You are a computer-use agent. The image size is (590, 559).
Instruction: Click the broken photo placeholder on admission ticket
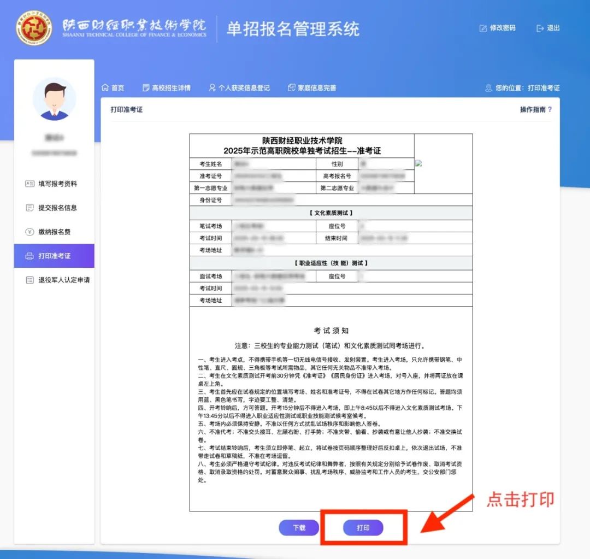[418, 163]
